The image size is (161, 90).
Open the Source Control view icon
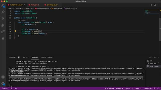tap(3, 18)
